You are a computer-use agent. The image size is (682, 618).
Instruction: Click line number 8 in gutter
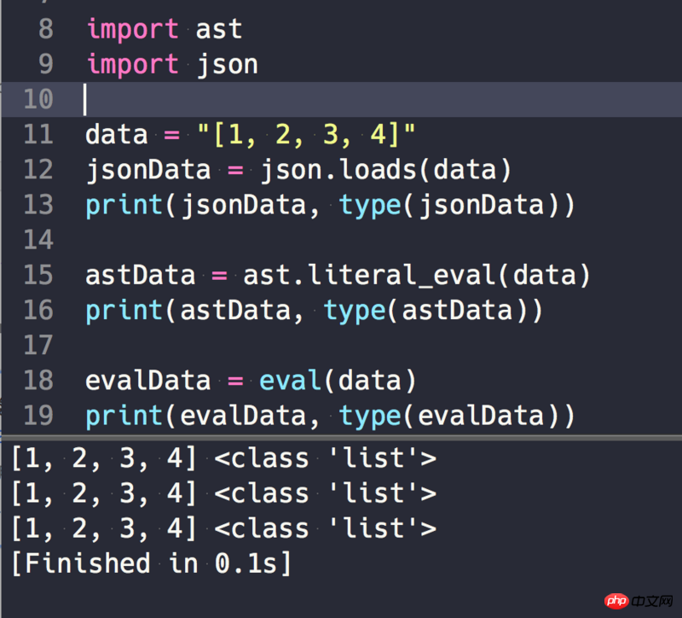[x=45, y=29]
